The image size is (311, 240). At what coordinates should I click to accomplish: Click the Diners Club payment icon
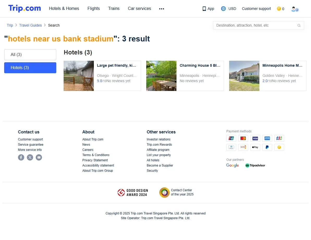[x=231, y=147]
